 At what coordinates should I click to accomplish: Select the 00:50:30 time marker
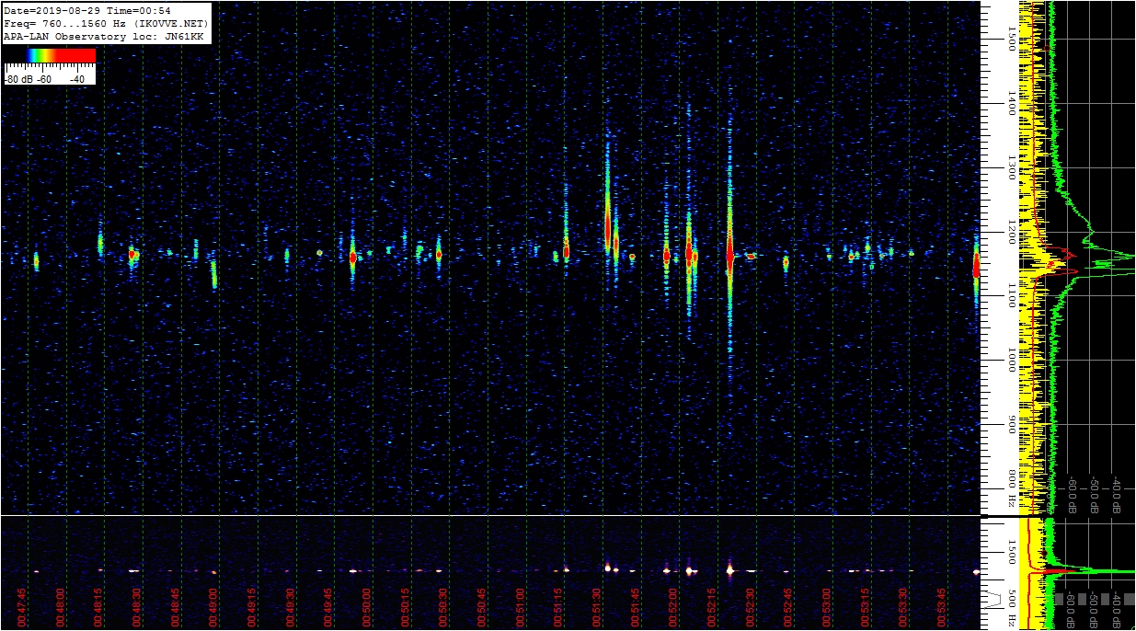click(x=443, y=608)
